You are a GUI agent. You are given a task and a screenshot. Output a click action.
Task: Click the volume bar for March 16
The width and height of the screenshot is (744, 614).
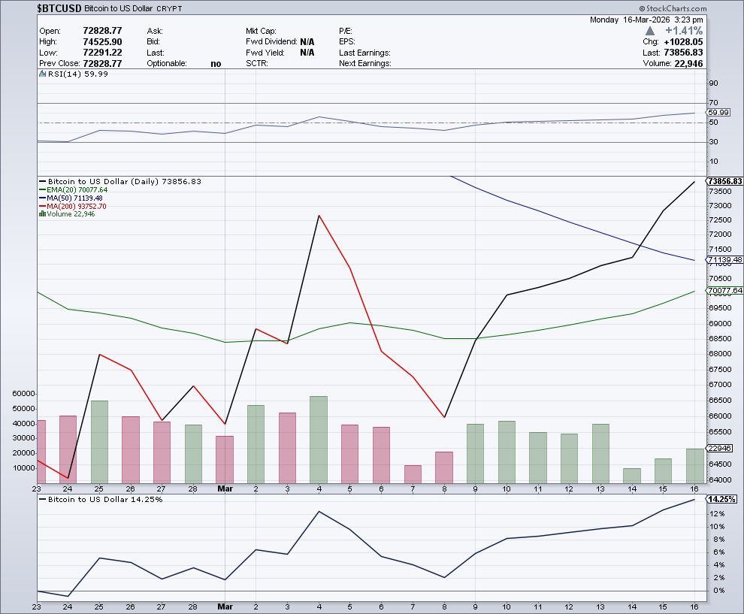[695, 466]
